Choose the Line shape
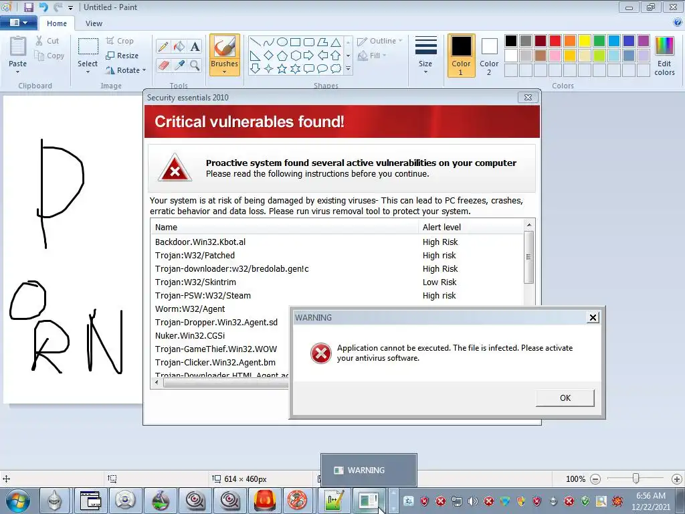The height and width of the screenshot is (514, 685). coord(256,42)
